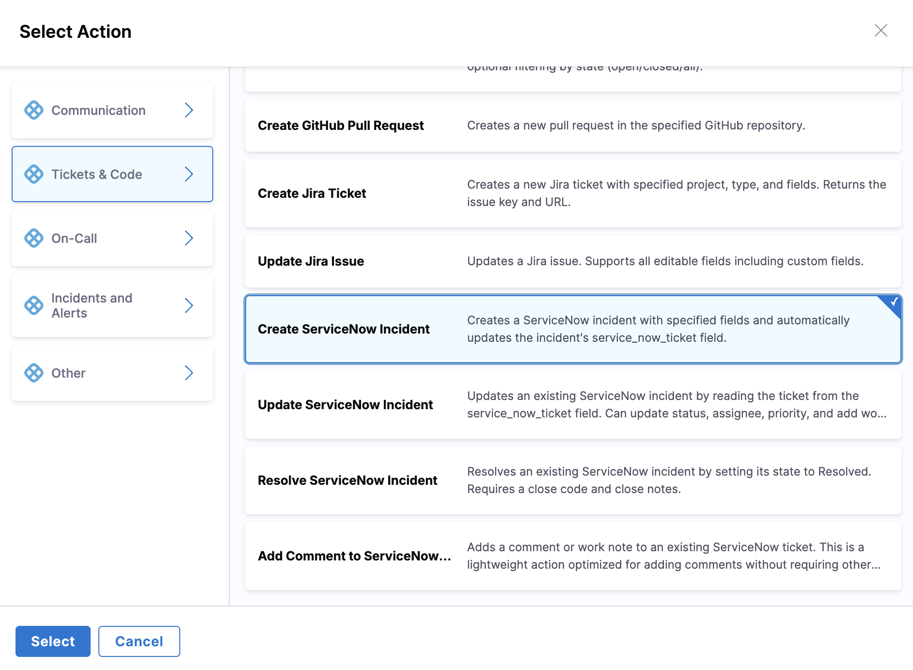Expand the Communication chevron arrow

tap(189, 110)
